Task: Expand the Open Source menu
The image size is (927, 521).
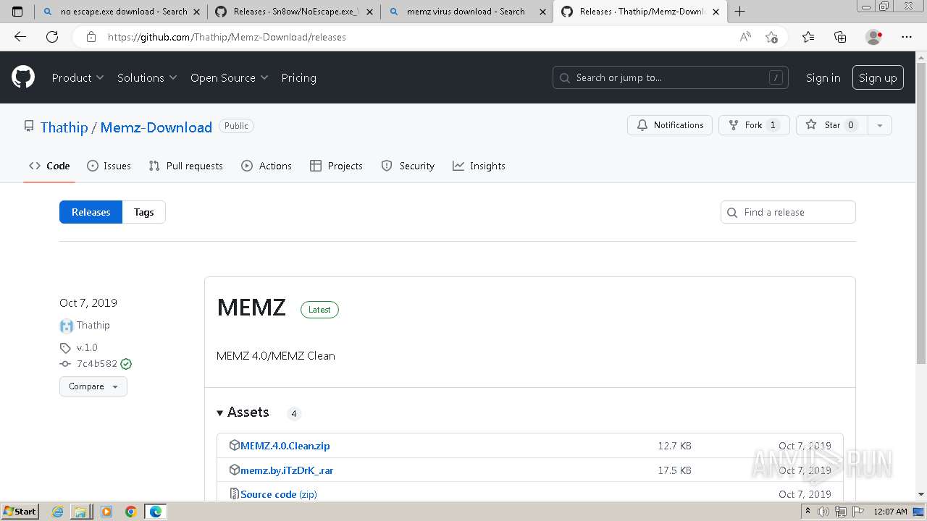Action: [x=229, y=77]
